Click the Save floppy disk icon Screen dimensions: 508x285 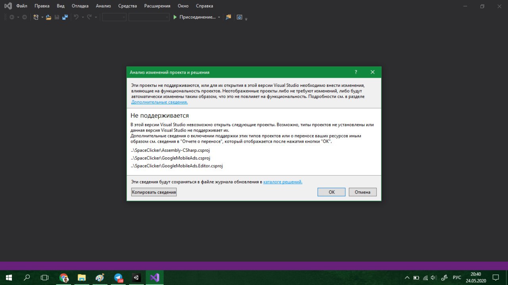57,17
